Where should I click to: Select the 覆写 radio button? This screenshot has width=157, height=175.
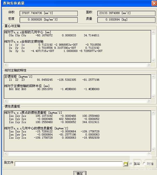(x=131, y=164)
